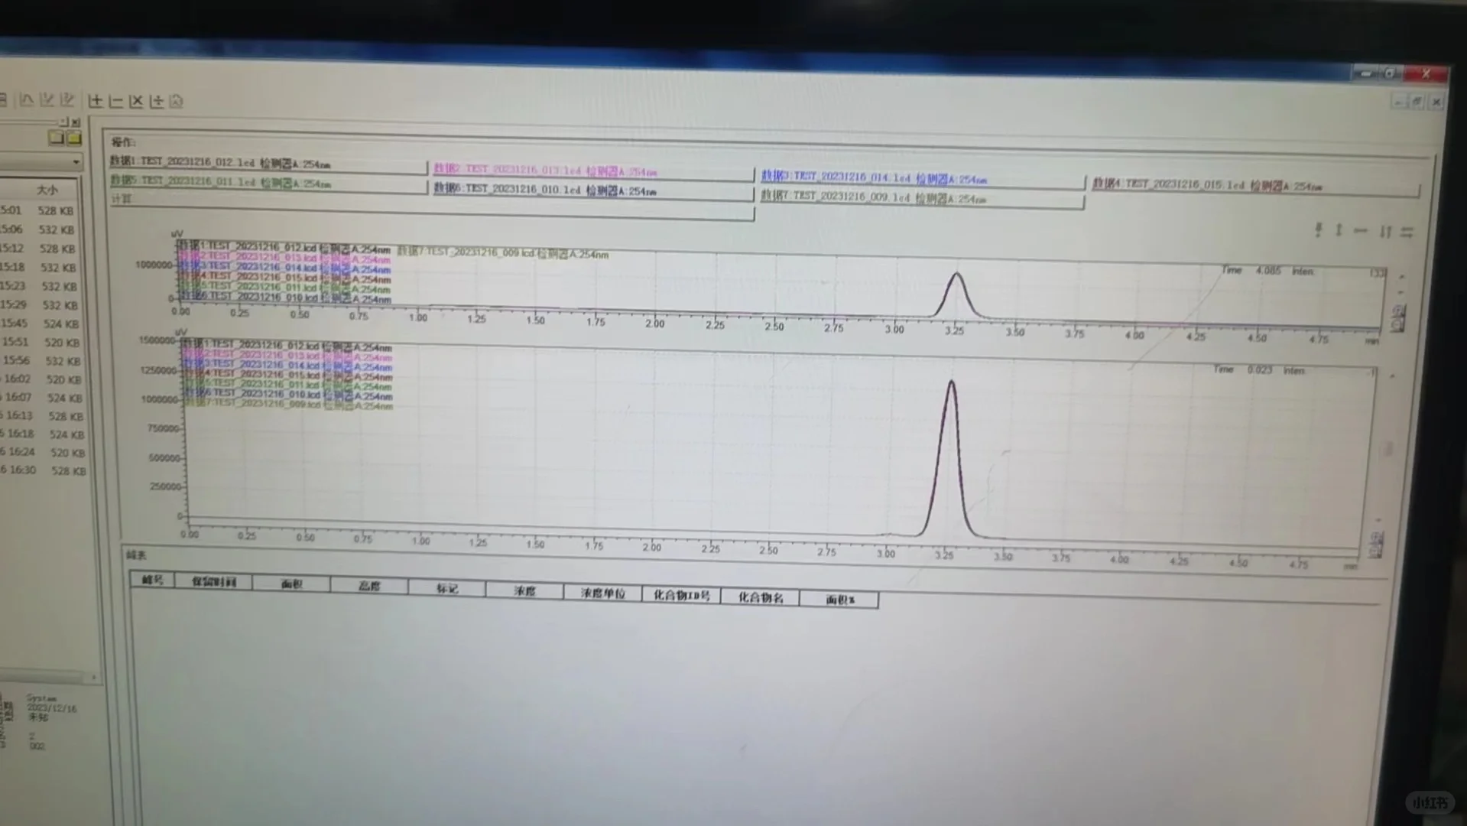Click the single peak chromatogram toolbar icon
This screenshot has height=826, width=1467.
(x=27, y=99)
